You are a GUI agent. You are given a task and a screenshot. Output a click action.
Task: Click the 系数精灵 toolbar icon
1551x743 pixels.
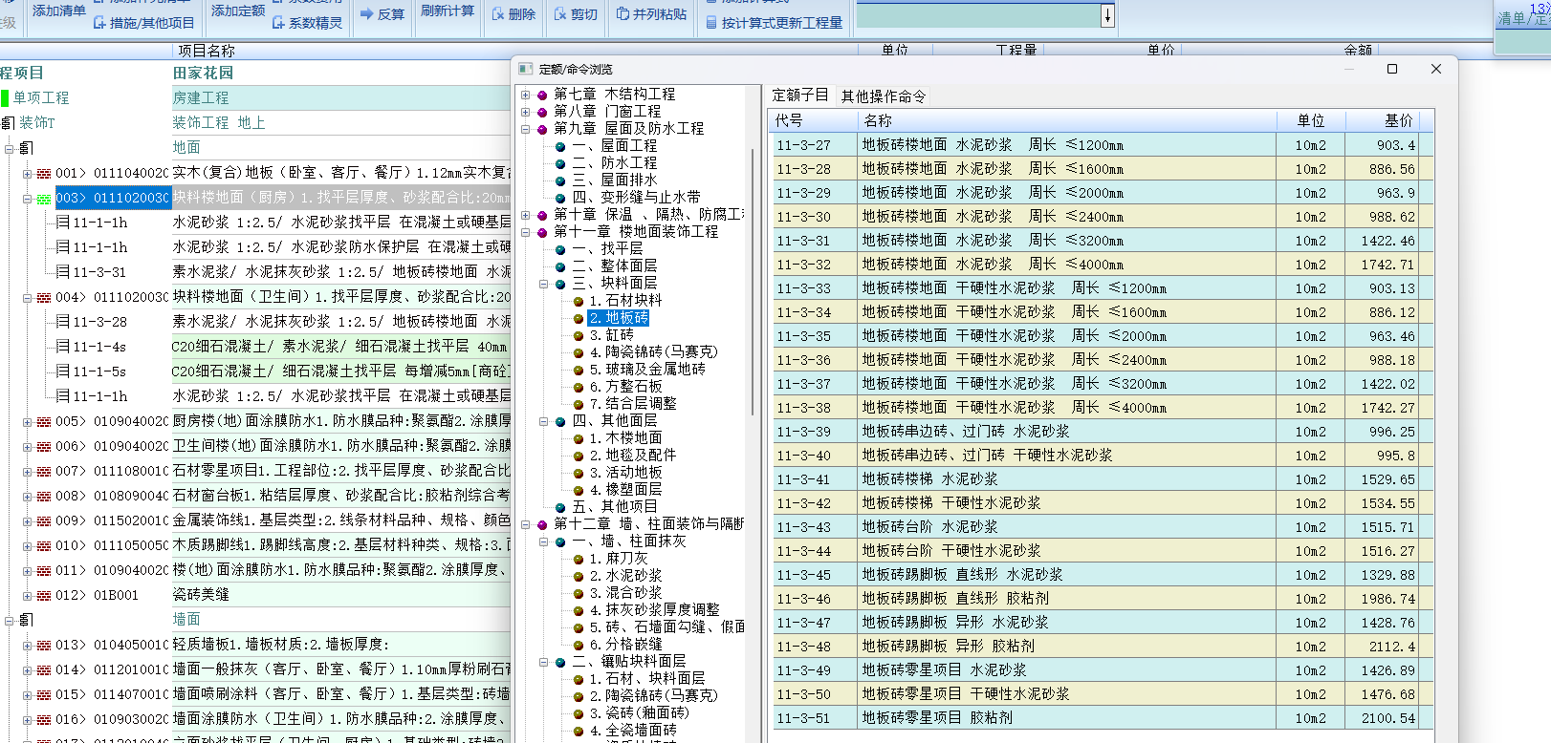(278, 23)
